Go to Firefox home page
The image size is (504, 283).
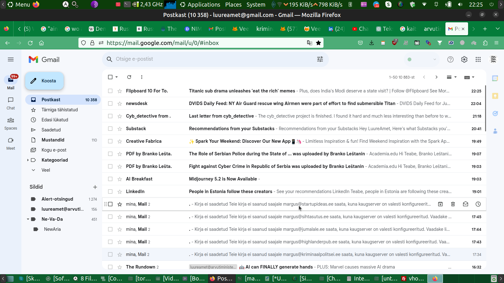[41, 43]
